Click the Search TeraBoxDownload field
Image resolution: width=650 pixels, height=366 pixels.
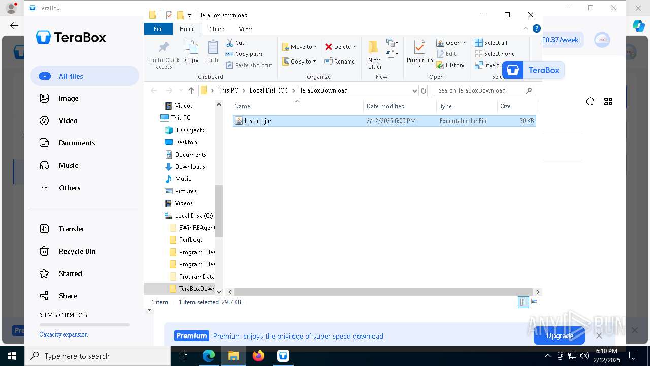[x=484, y=90]
